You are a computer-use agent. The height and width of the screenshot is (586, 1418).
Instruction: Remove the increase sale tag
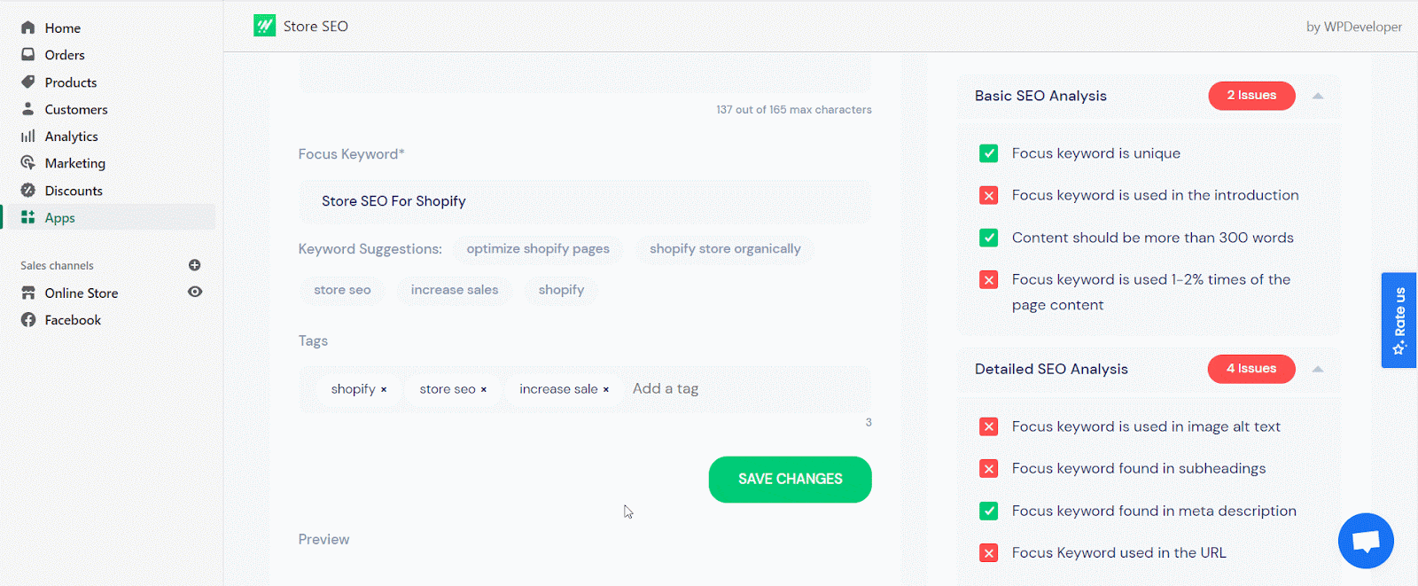pos(606,389)
